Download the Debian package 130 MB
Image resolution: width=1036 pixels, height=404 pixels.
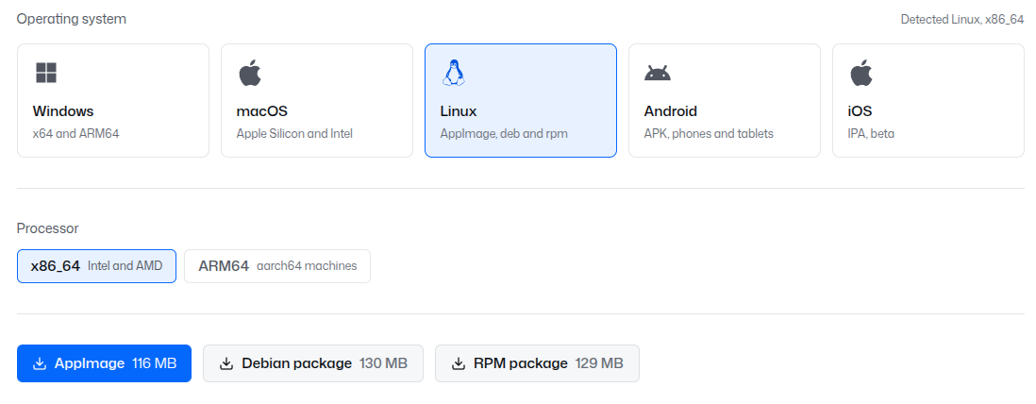(x=313, y=363)
